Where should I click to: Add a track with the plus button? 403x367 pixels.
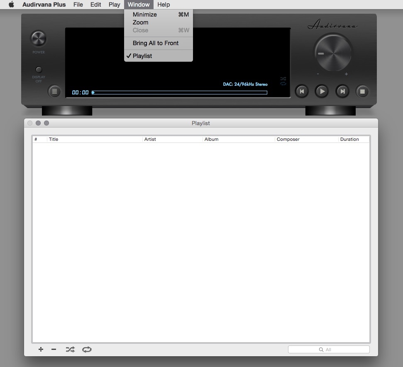click(x=41, y=349)
